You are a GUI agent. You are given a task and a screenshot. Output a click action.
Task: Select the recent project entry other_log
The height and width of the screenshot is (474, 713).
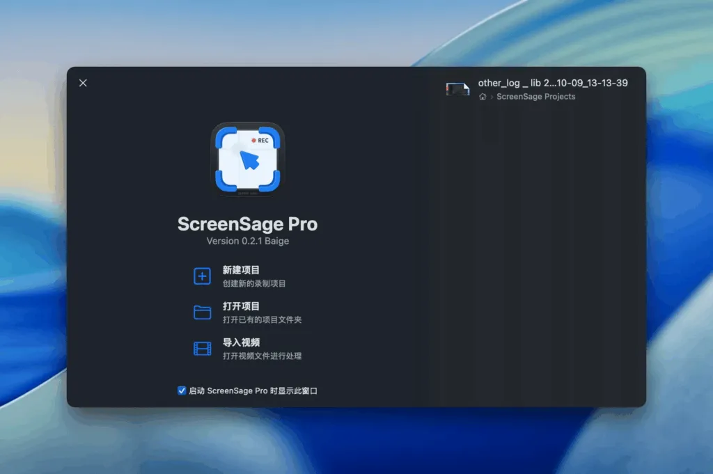(x=551, y=82)
